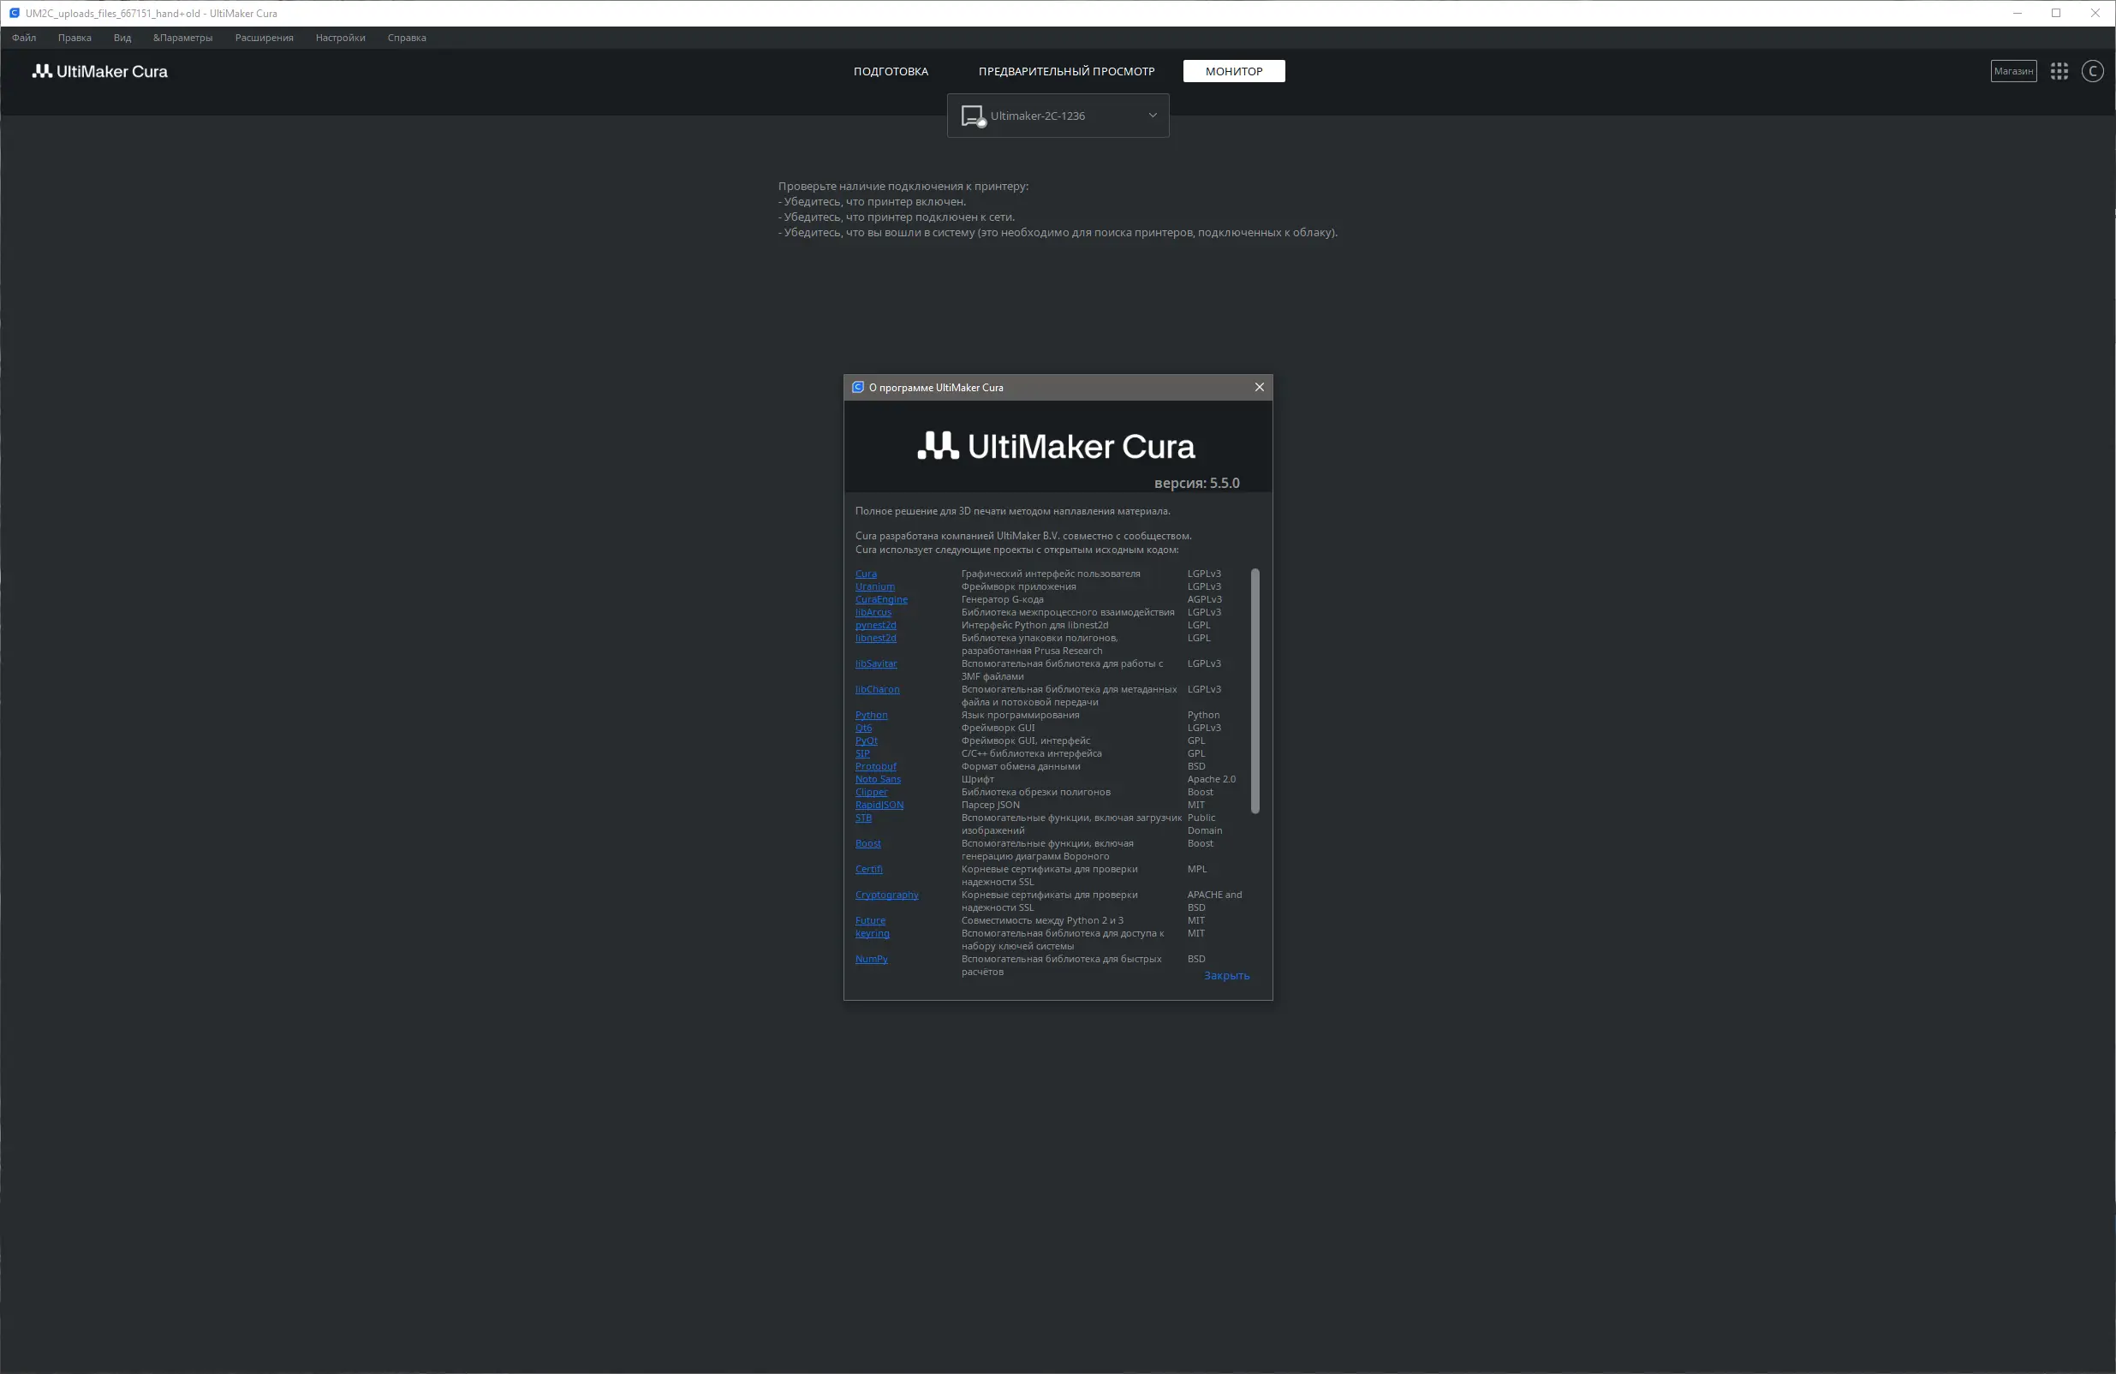Click the license list scrollbar
This screenshot has height=1374, width=2116.
(x=1255, y=691)
